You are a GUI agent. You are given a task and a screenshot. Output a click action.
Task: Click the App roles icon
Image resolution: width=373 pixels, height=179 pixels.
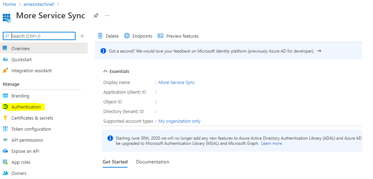[5, 162]
